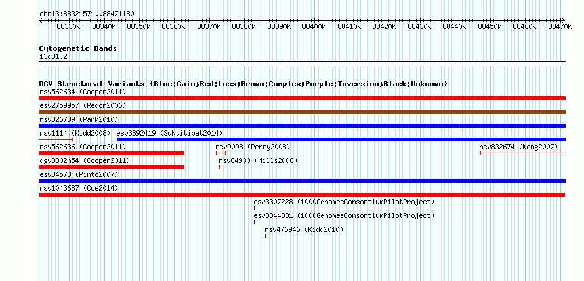
Task: Click the 88470k ruler label
Action: (560, 27)
